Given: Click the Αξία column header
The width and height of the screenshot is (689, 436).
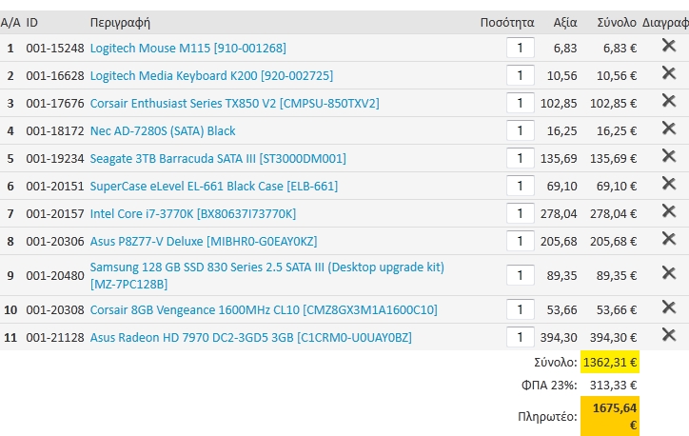Looking at the screenshot, I should click(565, 23).
